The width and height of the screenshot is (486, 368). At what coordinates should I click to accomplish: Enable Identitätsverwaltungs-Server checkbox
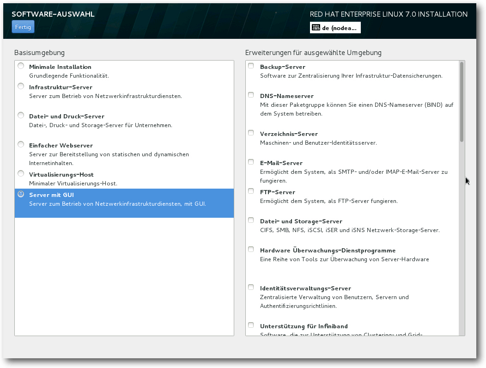(251, 287)
